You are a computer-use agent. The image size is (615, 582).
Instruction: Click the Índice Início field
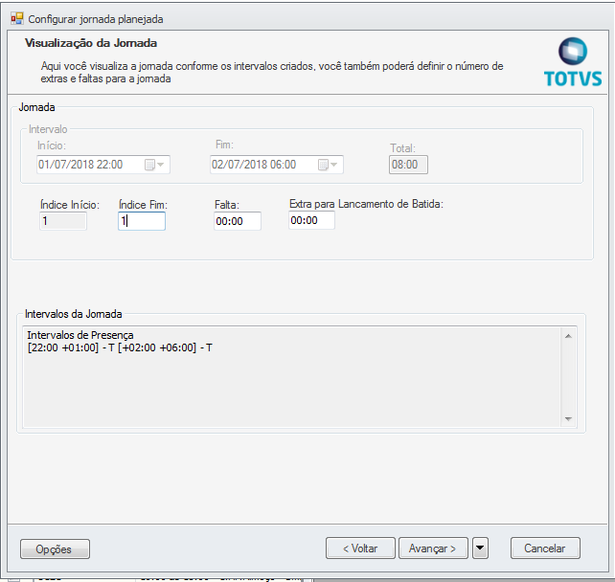pos(63,221)
